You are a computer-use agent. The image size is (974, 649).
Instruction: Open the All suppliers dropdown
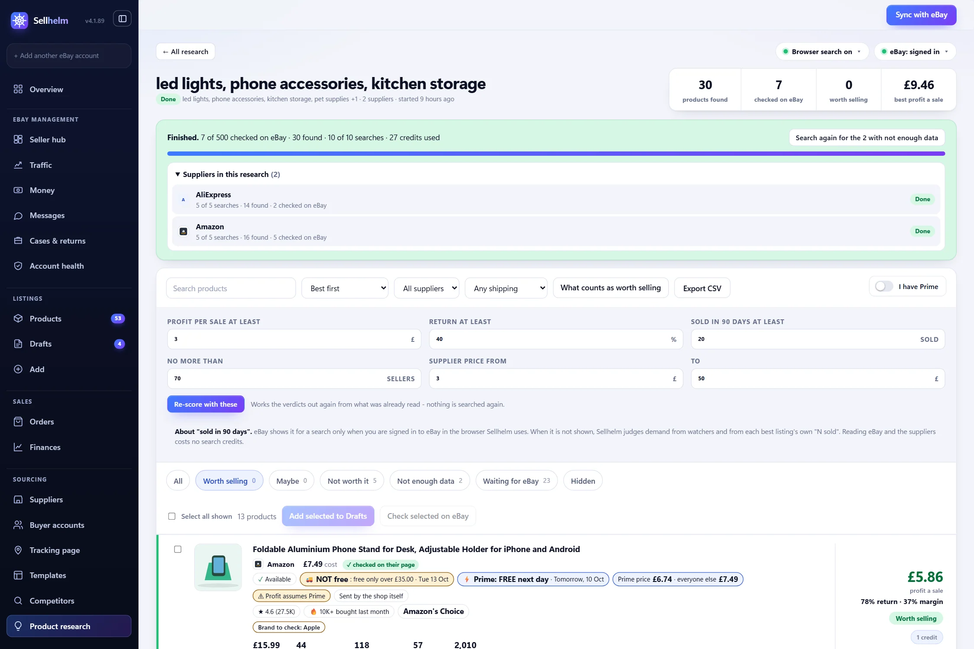click(x=426, y=288)
